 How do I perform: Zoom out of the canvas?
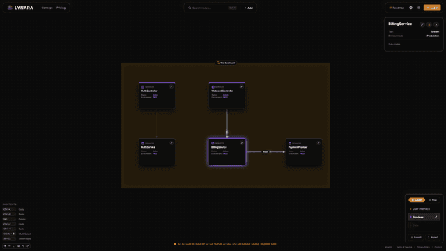(9, 246)
